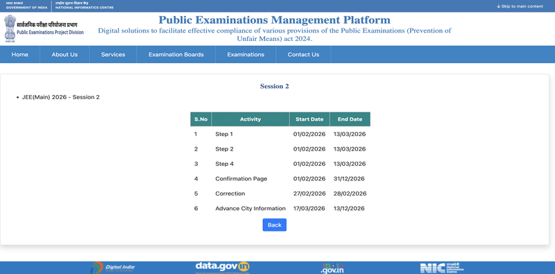Click Confirmation Page's 01/02/2026 start date
The width and height of the screenshot is (555, 274).
[309, 179]
